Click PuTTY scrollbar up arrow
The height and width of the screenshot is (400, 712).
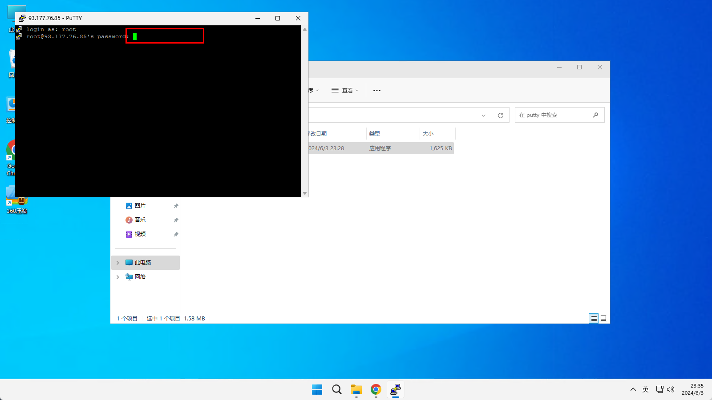pos(305,29)
